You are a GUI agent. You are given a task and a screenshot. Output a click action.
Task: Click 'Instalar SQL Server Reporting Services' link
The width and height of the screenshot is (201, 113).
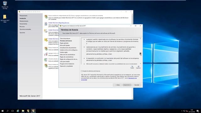click(x=59, y=23)
